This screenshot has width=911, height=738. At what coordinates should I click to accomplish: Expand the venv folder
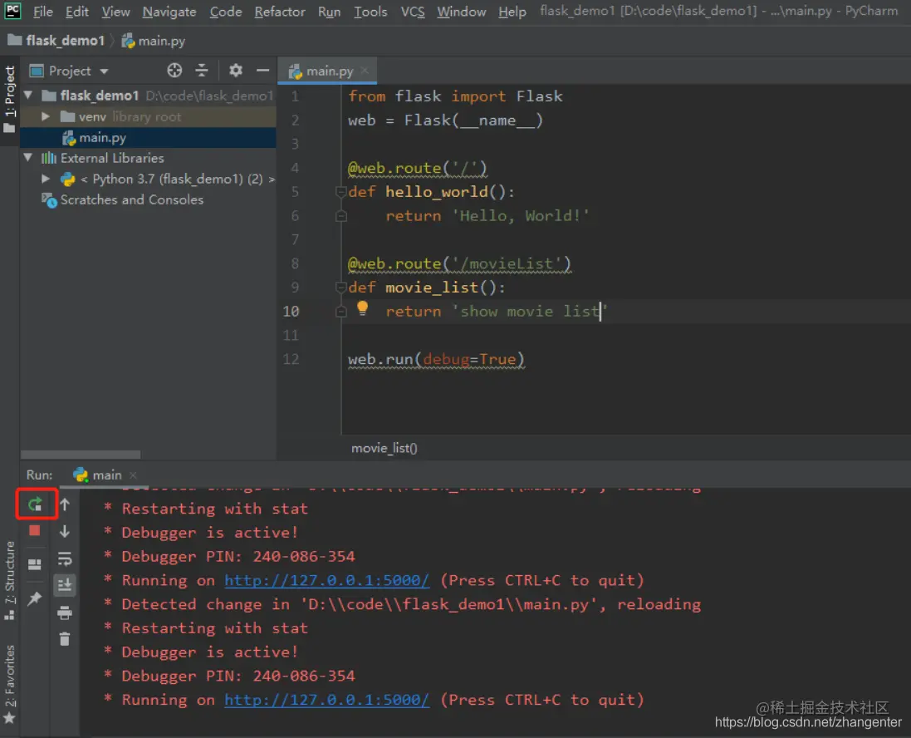[46, 116]
